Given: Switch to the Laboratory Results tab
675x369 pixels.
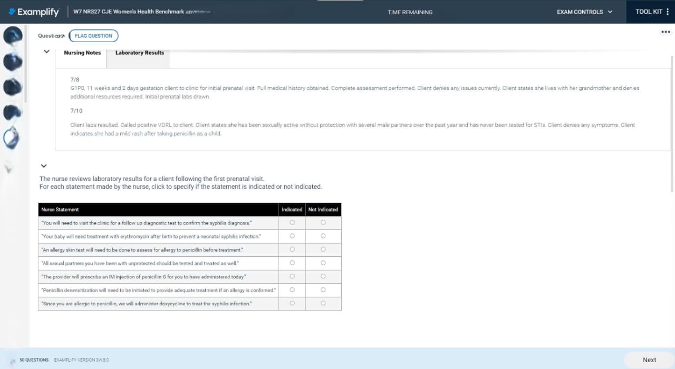Looking at the screenshot, I should pos(139,53).
